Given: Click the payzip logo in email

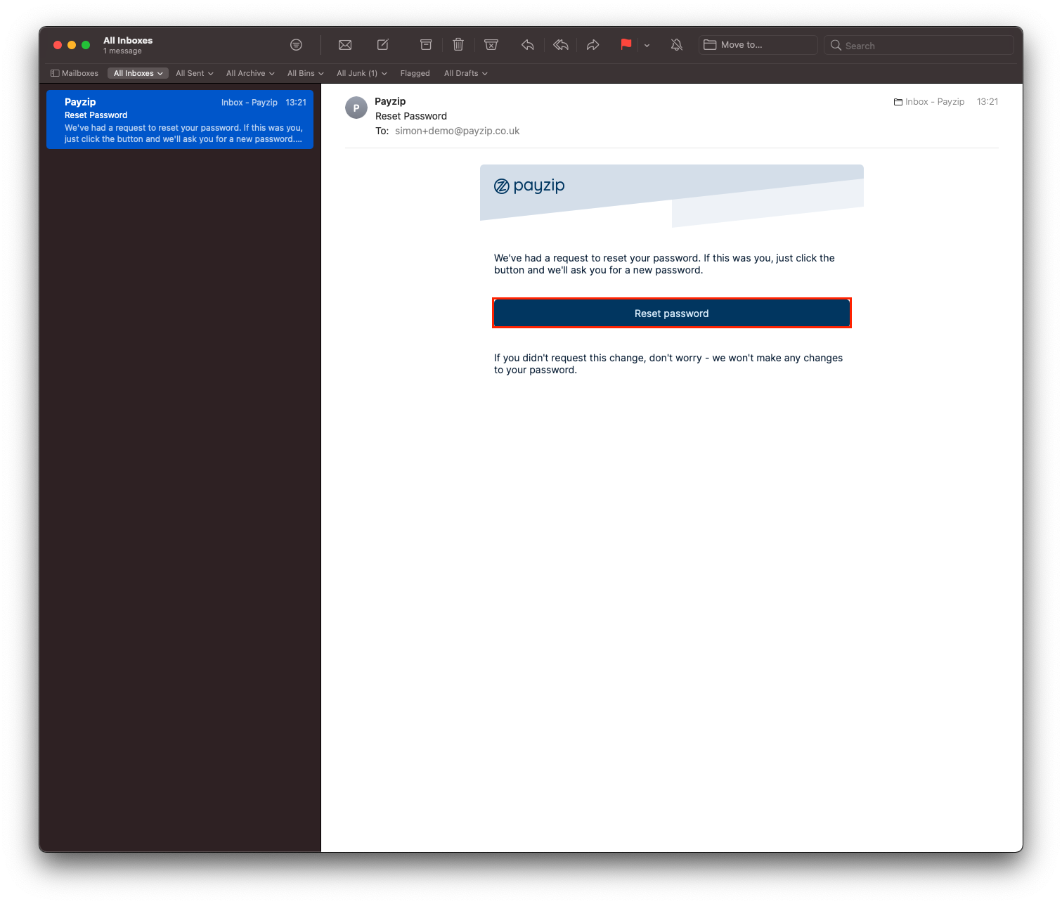Looking at the screenshot, I should point(529,186).
